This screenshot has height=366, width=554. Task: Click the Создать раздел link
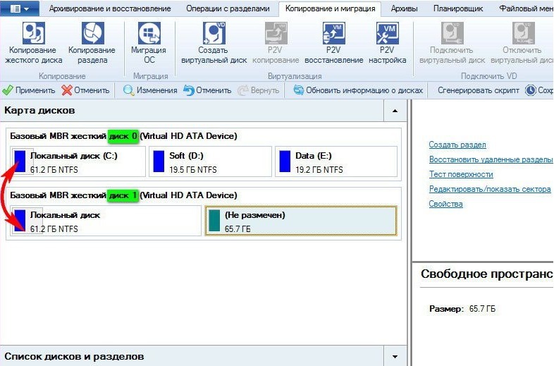(x=457, y=145)
